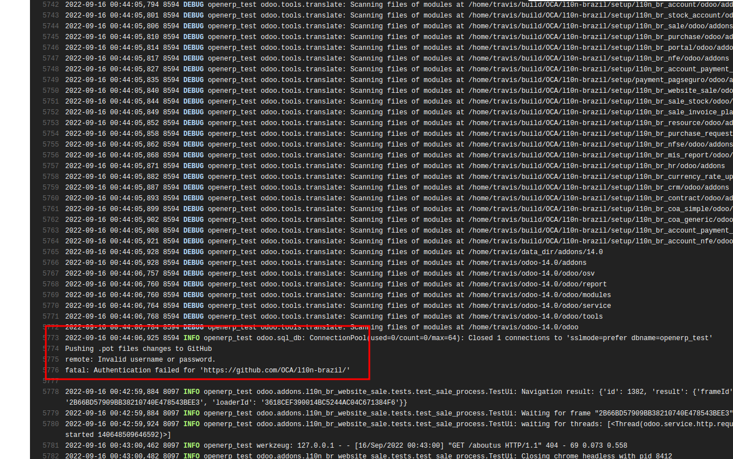The image size is (733, 459).
Task: Select line number 5764 link
Action: 50,241
